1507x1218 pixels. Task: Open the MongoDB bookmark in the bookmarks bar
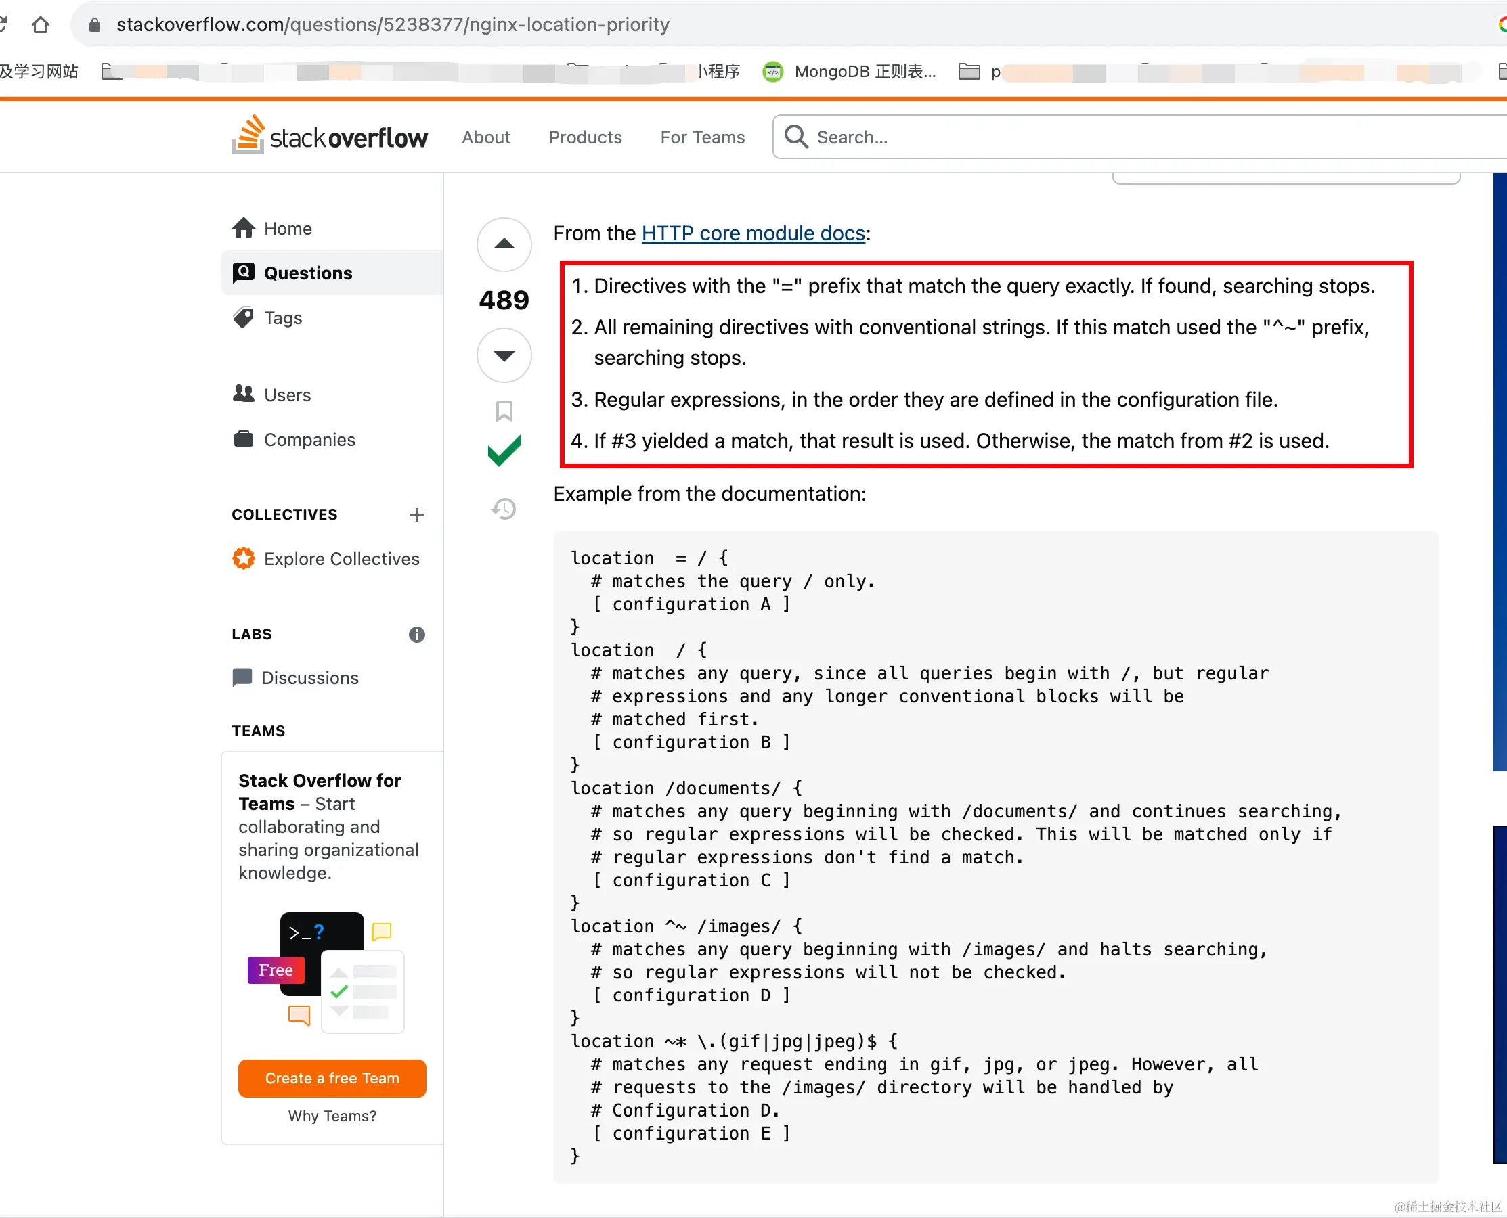pos(850,72)
